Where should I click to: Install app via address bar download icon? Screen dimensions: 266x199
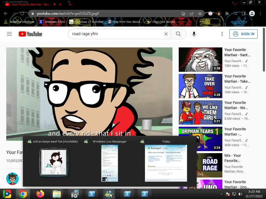[x=183, y=13]
